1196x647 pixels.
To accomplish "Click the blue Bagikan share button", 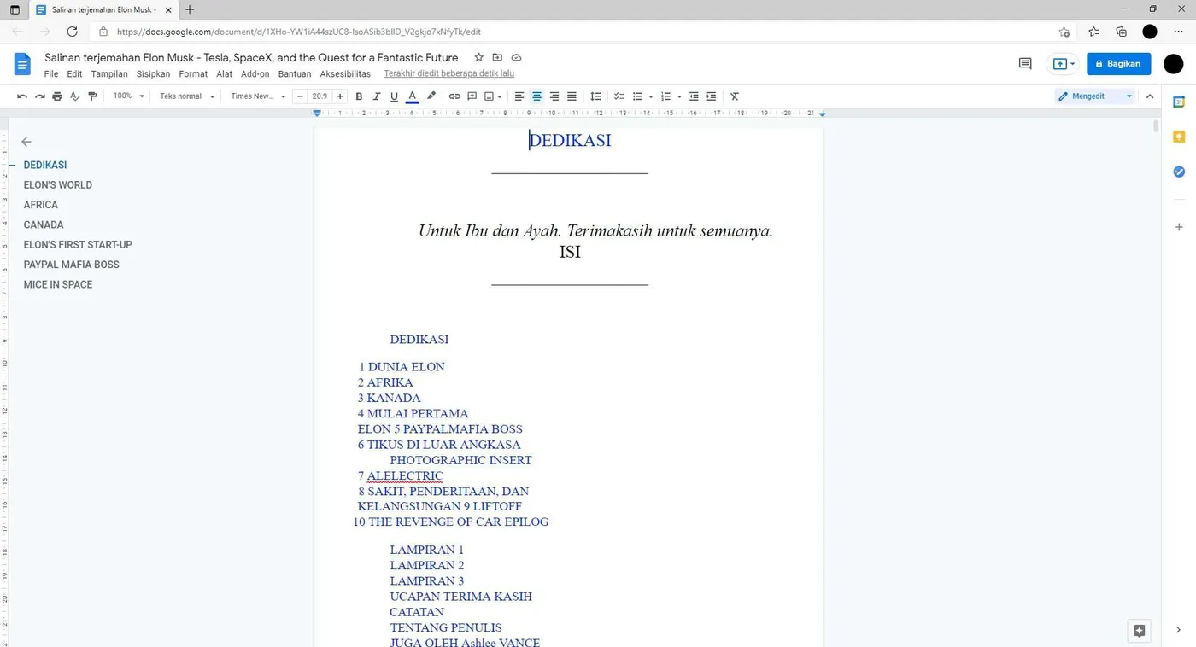I will (x=1118, y=64).
